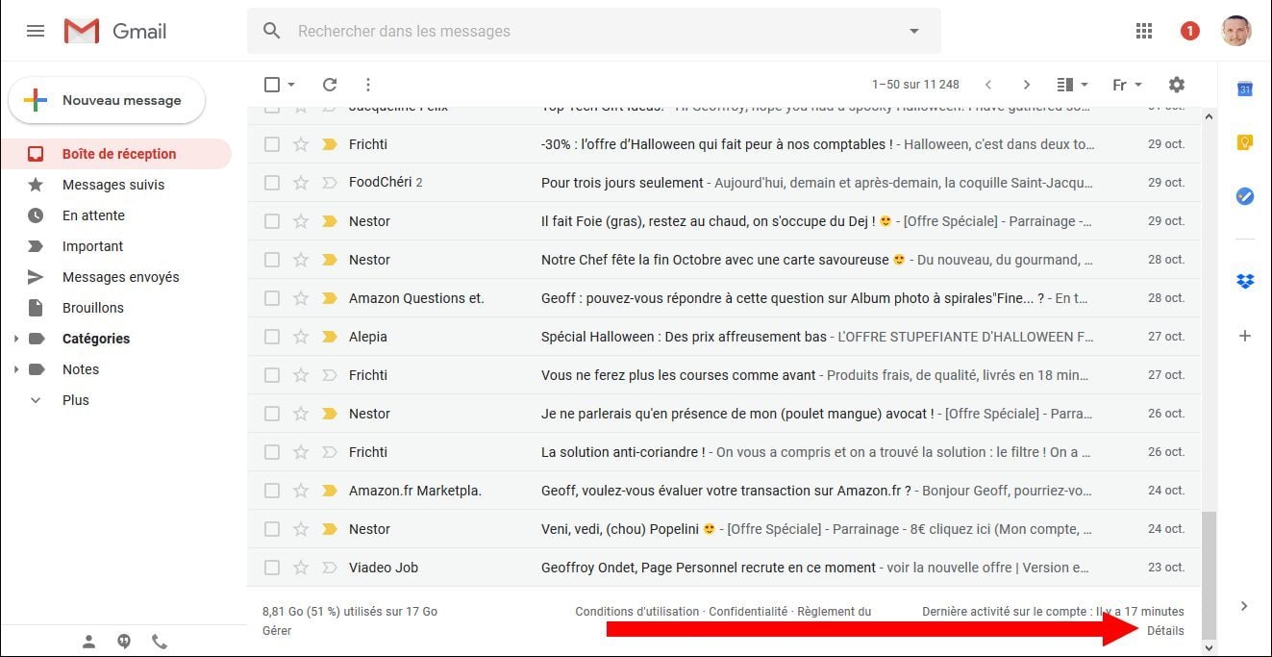Check the Amazon Questions et. message
The width and height of the screenshot is (1272, 657).
tap(272, 298)
